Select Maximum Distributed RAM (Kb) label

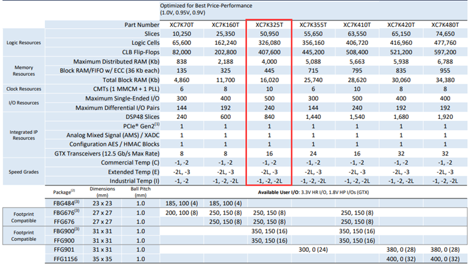(x=116, y=62)
